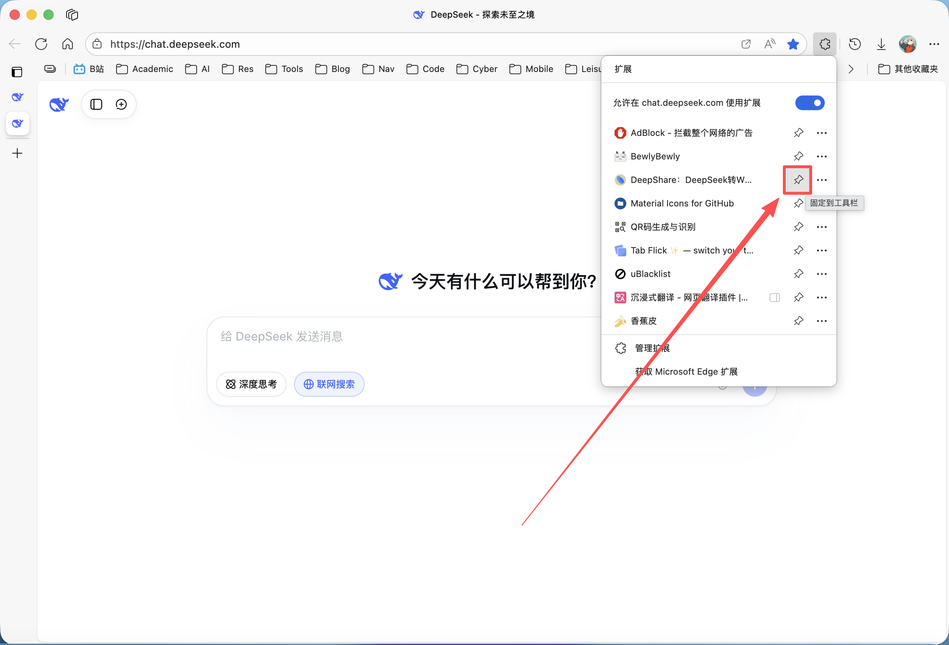Open downloads arrow icon in toolbar
The image size is (949, 645).
point(881,44)
